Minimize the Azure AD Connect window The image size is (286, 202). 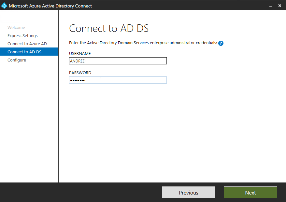271,6
